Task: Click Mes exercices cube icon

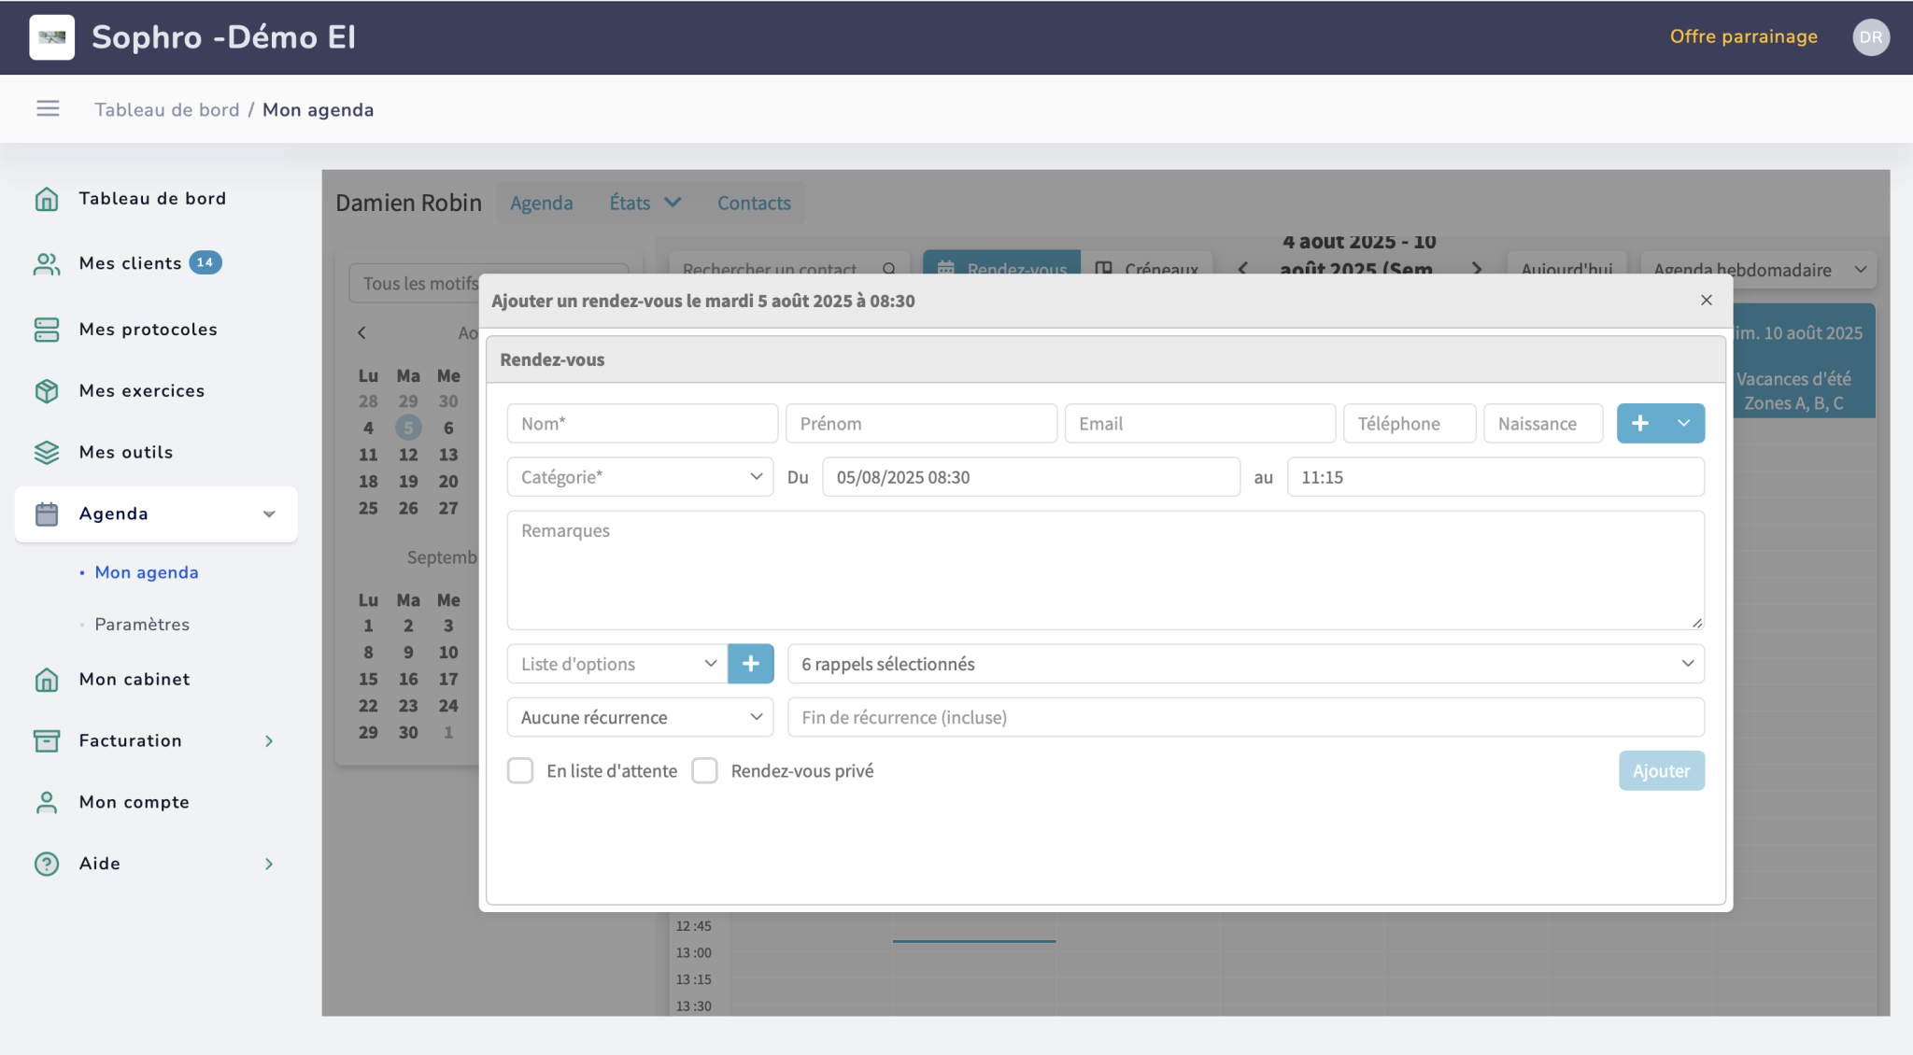Action: [47, 391]
